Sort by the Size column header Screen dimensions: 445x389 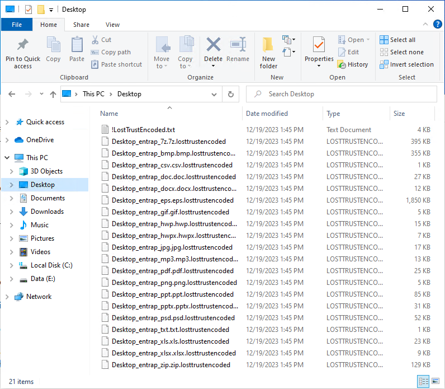tap(413, 114)
